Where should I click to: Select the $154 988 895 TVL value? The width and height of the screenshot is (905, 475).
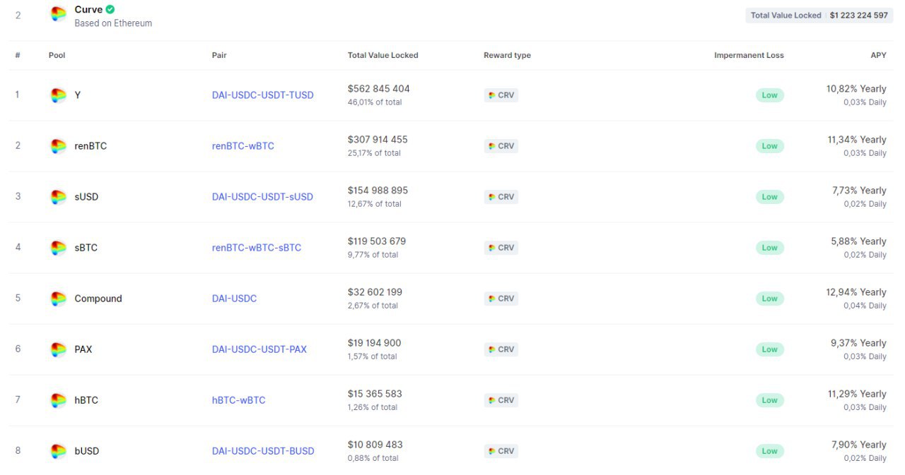pos(378,191)
